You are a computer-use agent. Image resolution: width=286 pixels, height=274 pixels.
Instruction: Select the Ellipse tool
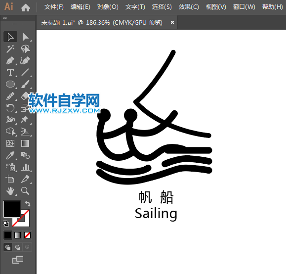click(10, 84)
